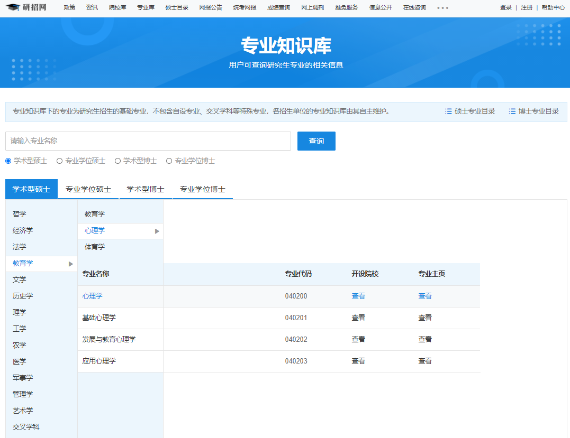Open the 帮助中心 link

553,7
